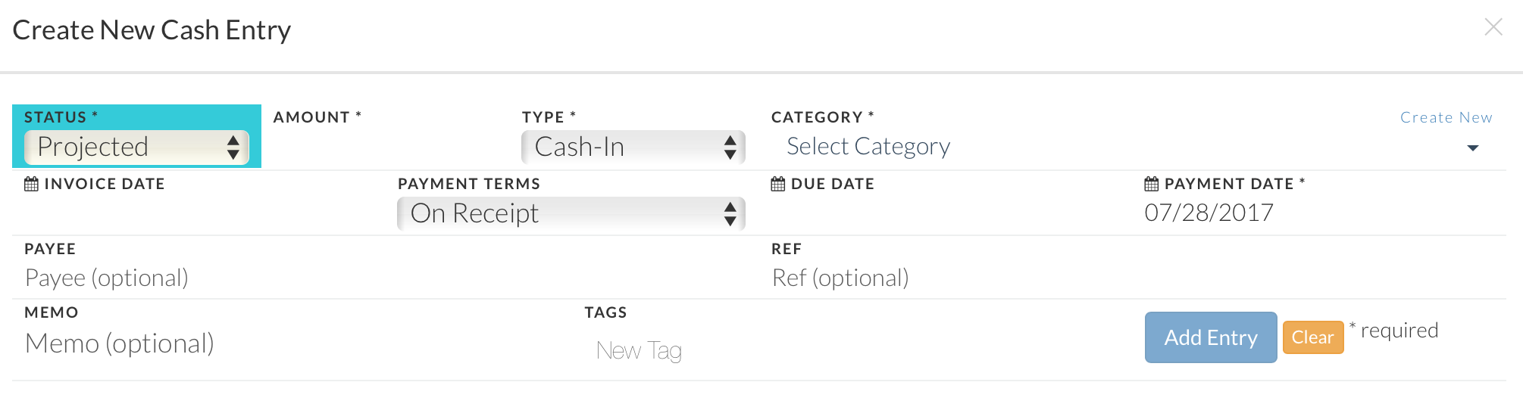
Task: Click the Payment Date 07/28/2017 field
Action: coord(1322,213)
